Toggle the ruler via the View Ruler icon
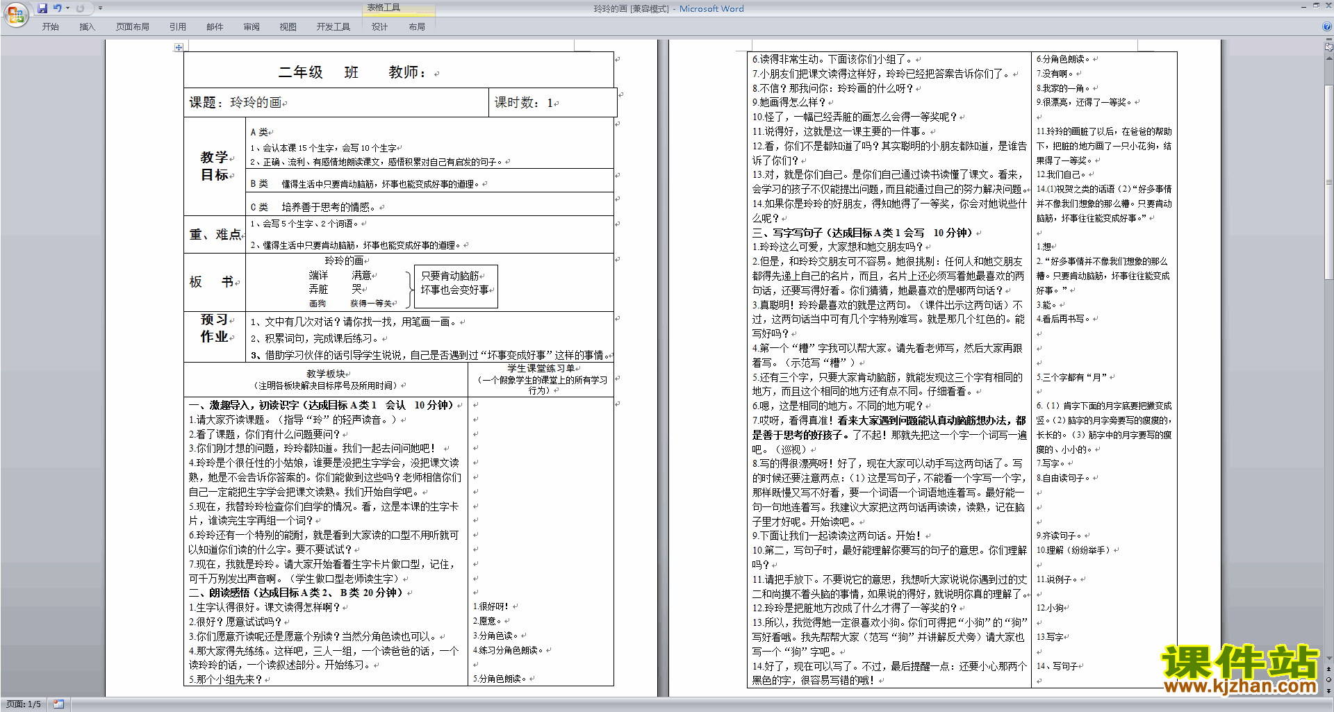This screenshot has width=1334, height=712. point(1329,48)
